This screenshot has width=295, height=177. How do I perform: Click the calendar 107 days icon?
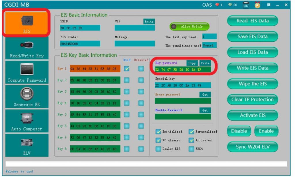click(246, 5)
